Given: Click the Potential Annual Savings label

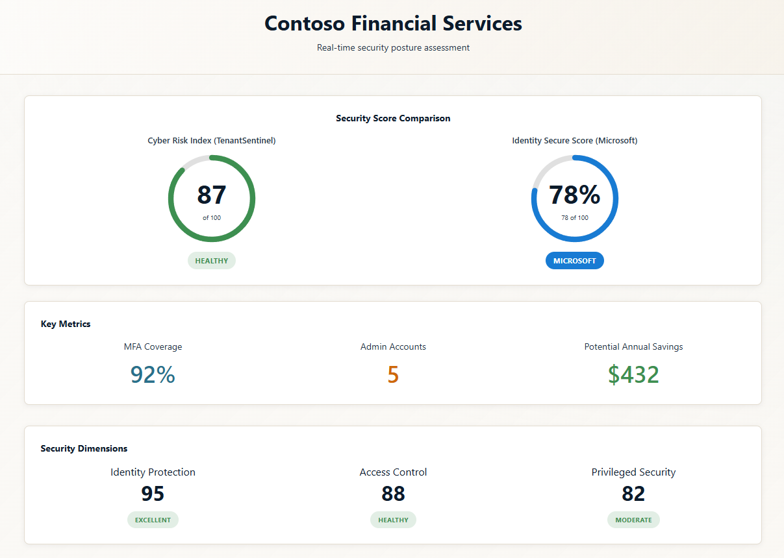Looking at the screenshot, I should (633, 346).
